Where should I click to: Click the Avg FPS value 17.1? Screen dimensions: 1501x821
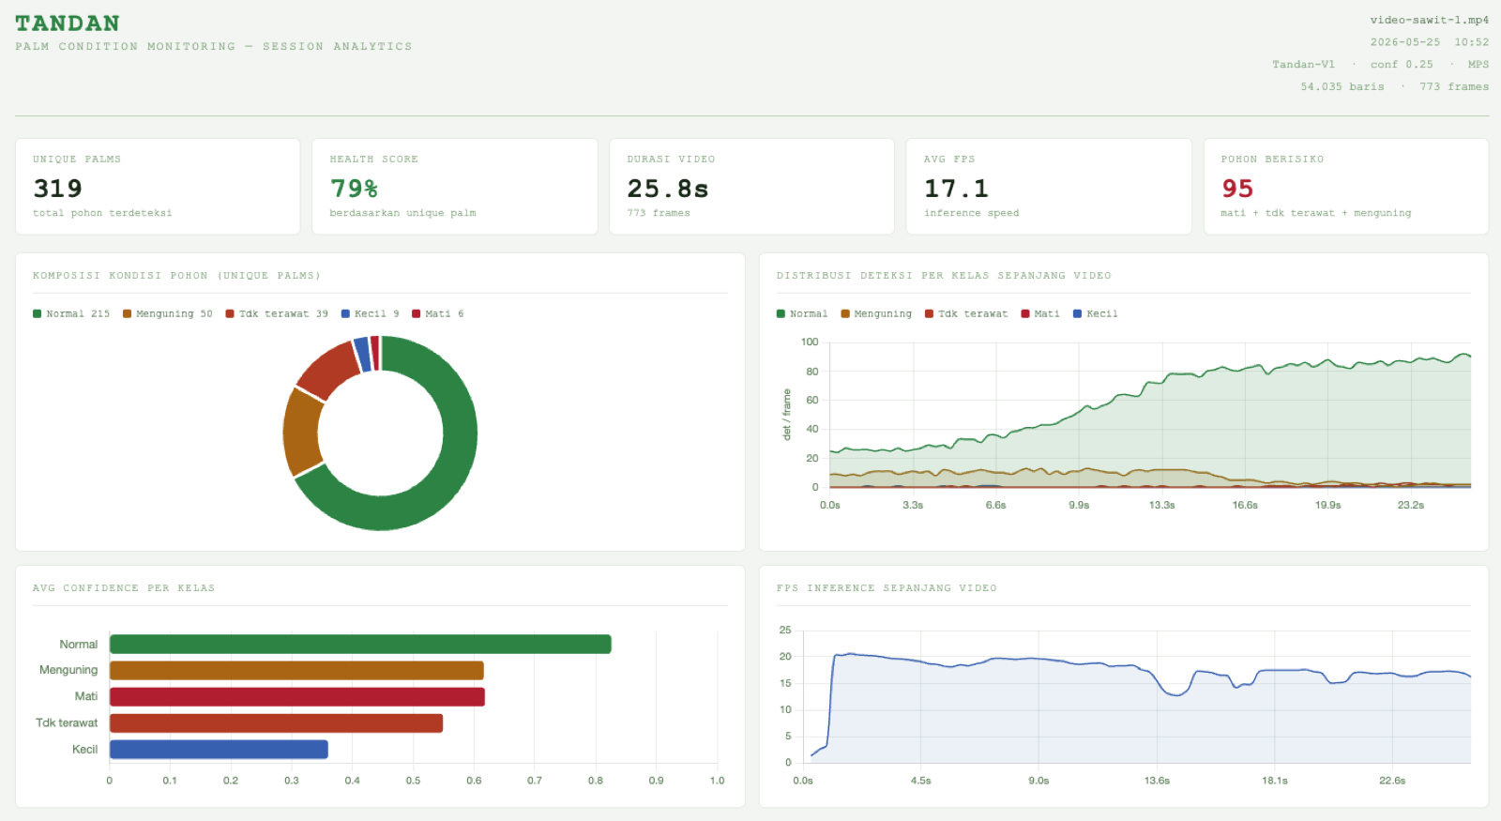coord(956,189)
